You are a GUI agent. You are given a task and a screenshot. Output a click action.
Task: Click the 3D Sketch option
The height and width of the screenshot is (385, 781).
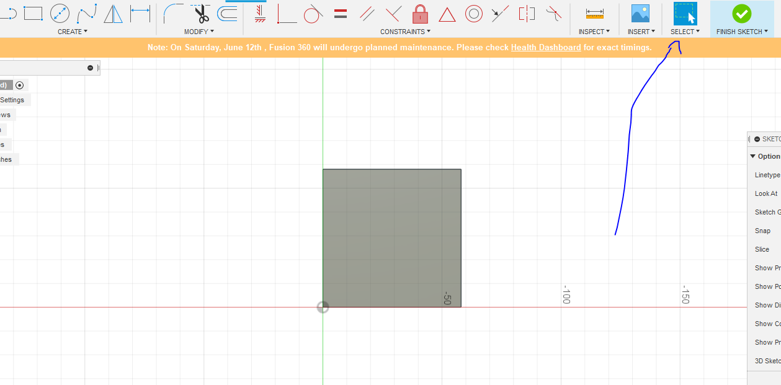[767, 361]
